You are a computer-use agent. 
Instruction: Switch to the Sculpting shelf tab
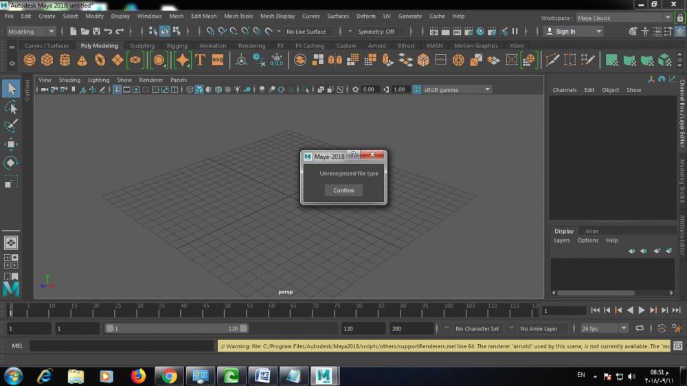click(142, 45)
